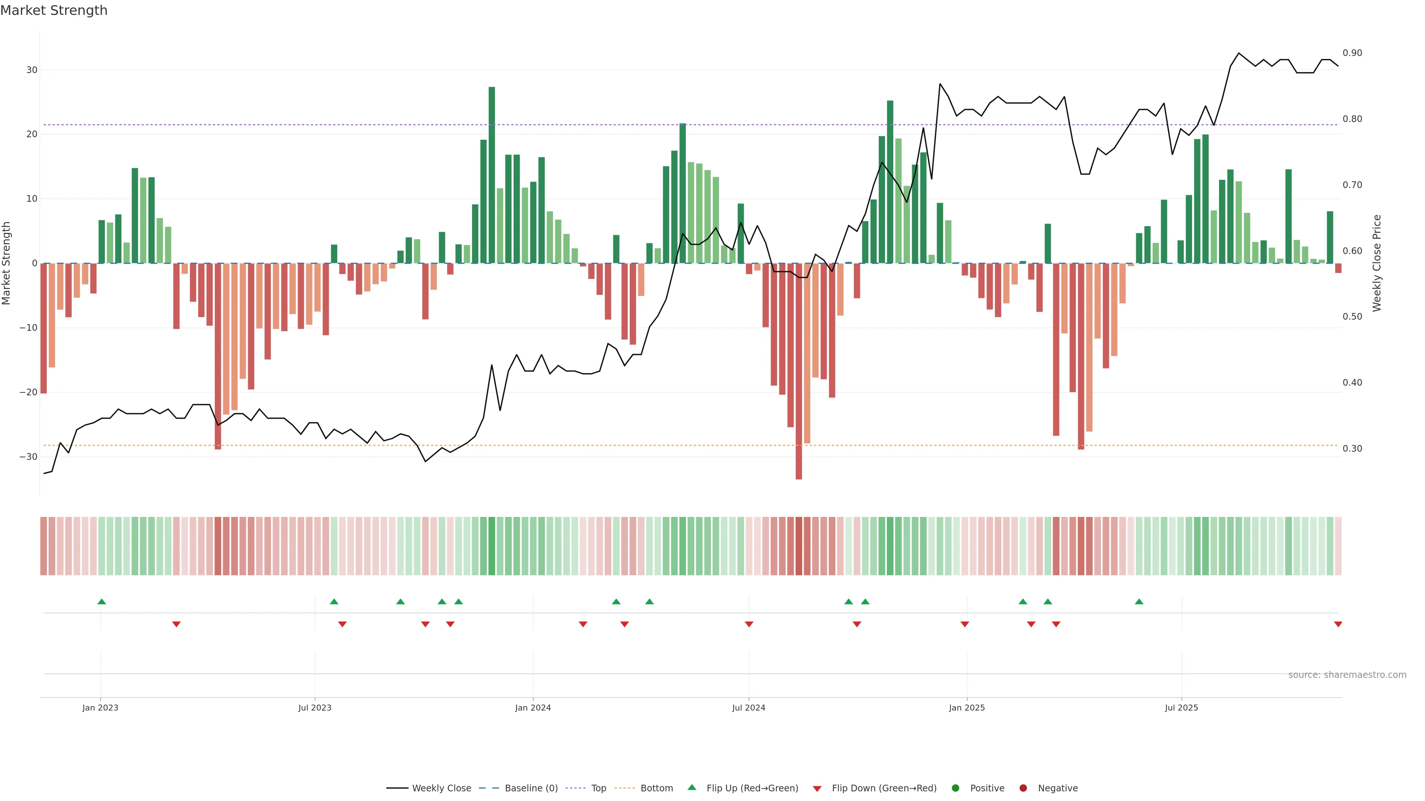Click source: sharemaestro.com text
This screenshot has height=801, width=1425.
(1347, 675)
